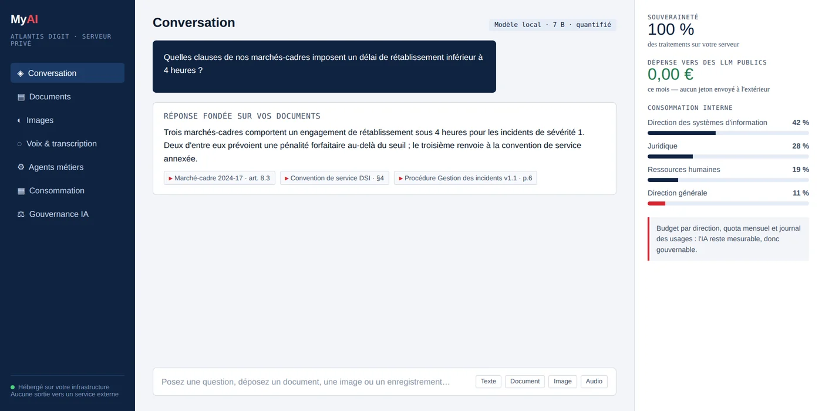Click the Conversation diamond icon in sidebar
822x411 pixels.
tap(21, 73)
